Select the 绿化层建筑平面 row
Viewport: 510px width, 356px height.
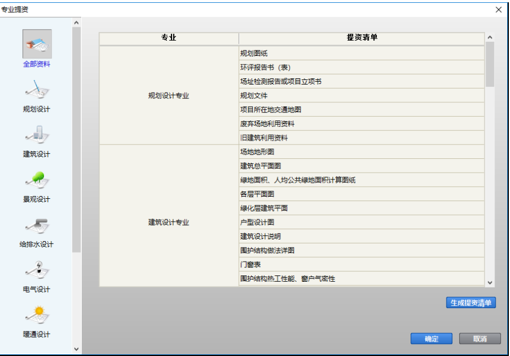(362, 208)
